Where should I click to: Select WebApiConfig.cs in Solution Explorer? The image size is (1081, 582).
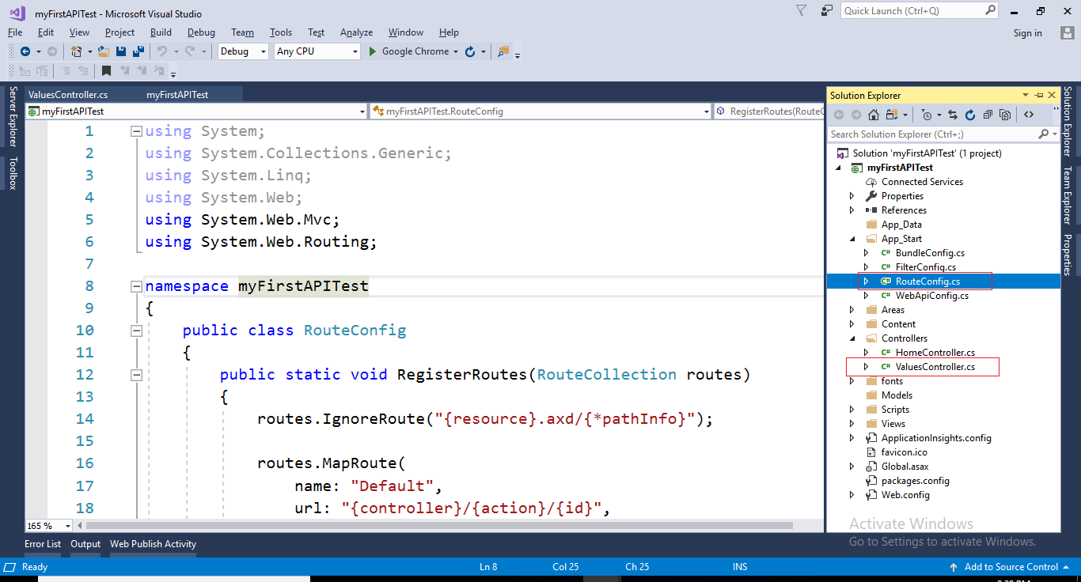[x=931, y=296]
